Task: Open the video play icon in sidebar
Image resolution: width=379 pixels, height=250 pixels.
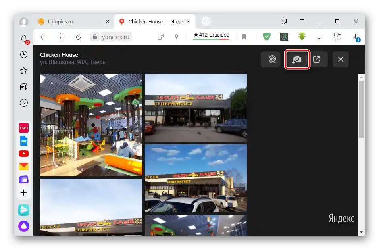Action: pos(24,103)
